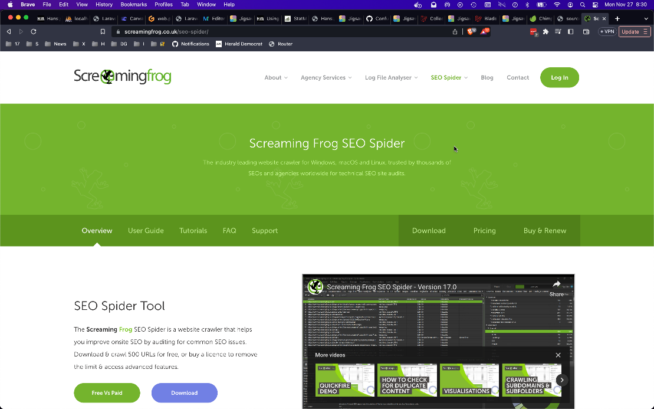Switch to the User Guide tab
The height and width of the screenshot is (409, 654).
click(146, 231)
